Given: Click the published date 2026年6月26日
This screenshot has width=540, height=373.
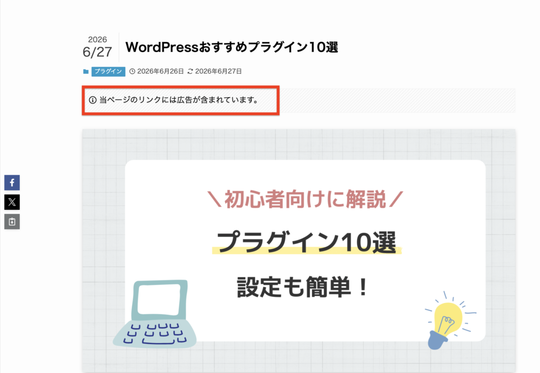Looking at the screenshot, I should [x=160, y=72].
